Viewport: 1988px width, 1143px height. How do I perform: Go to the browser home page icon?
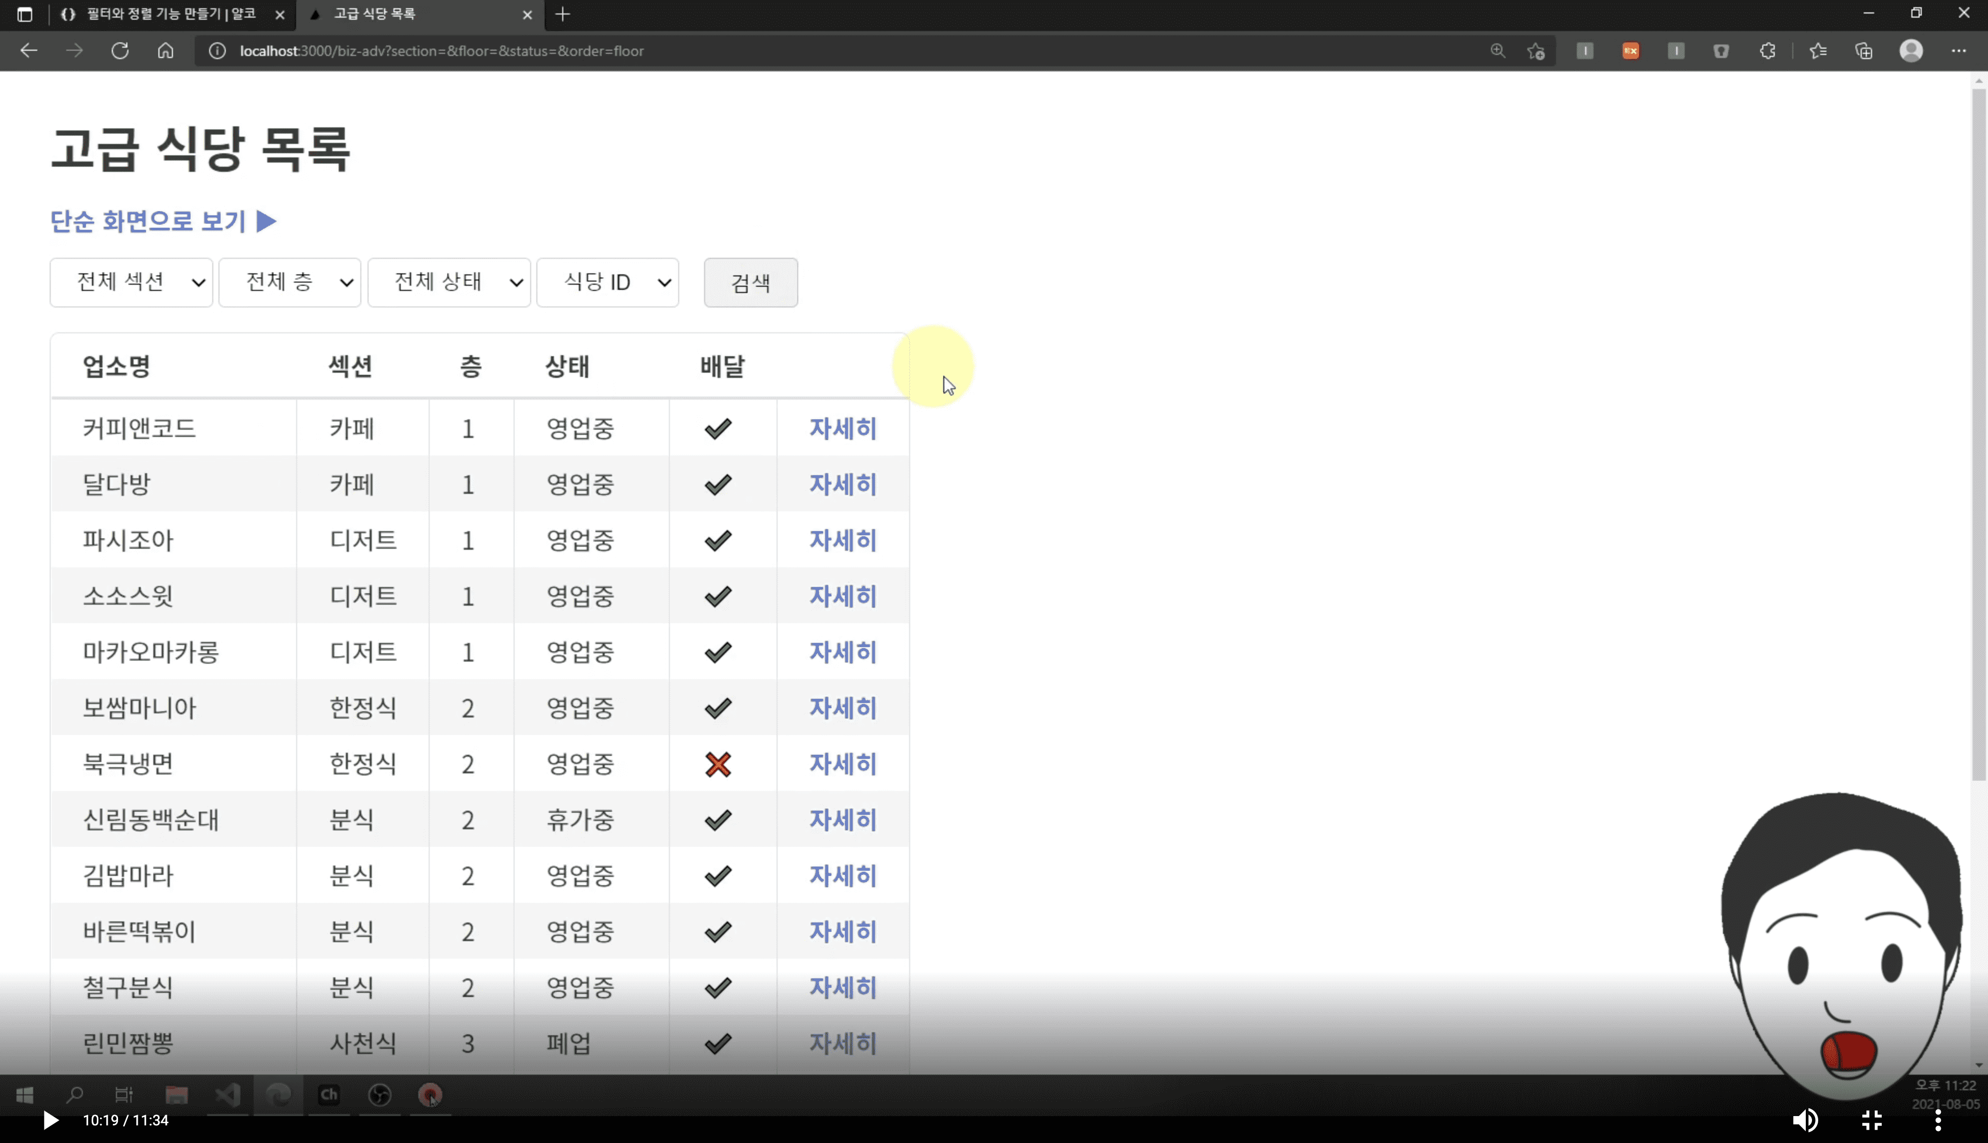[x=165, y=51]
